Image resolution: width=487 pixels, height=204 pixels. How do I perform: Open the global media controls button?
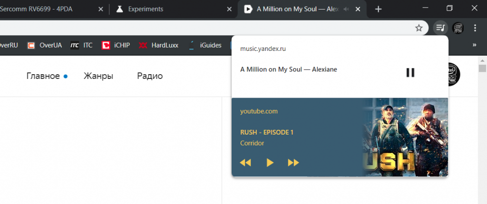[440, 28]
